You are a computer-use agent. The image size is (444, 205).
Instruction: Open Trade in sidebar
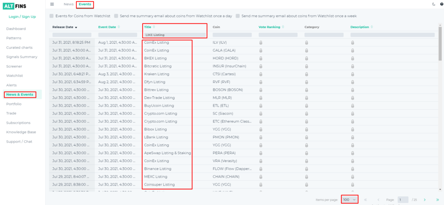(x=11, y=113)
